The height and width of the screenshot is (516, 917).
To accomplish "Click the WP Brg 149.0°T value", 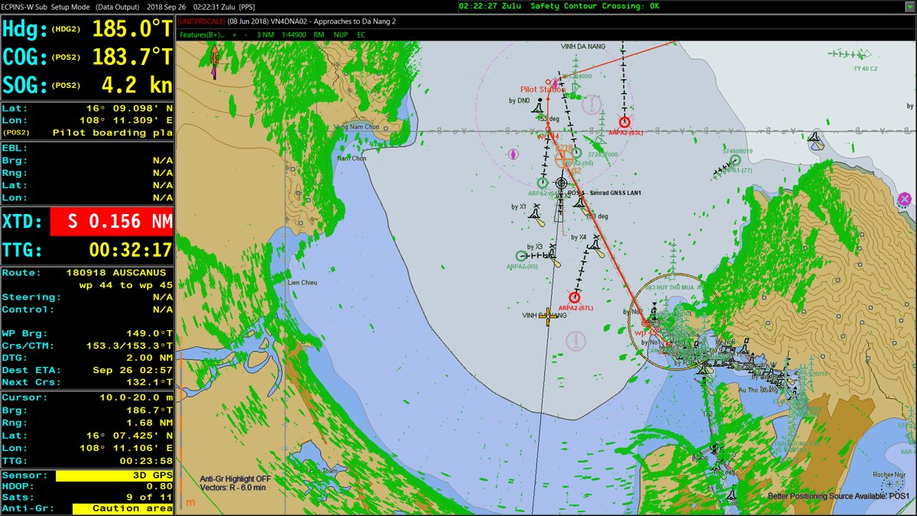I will tap(149, 333).
